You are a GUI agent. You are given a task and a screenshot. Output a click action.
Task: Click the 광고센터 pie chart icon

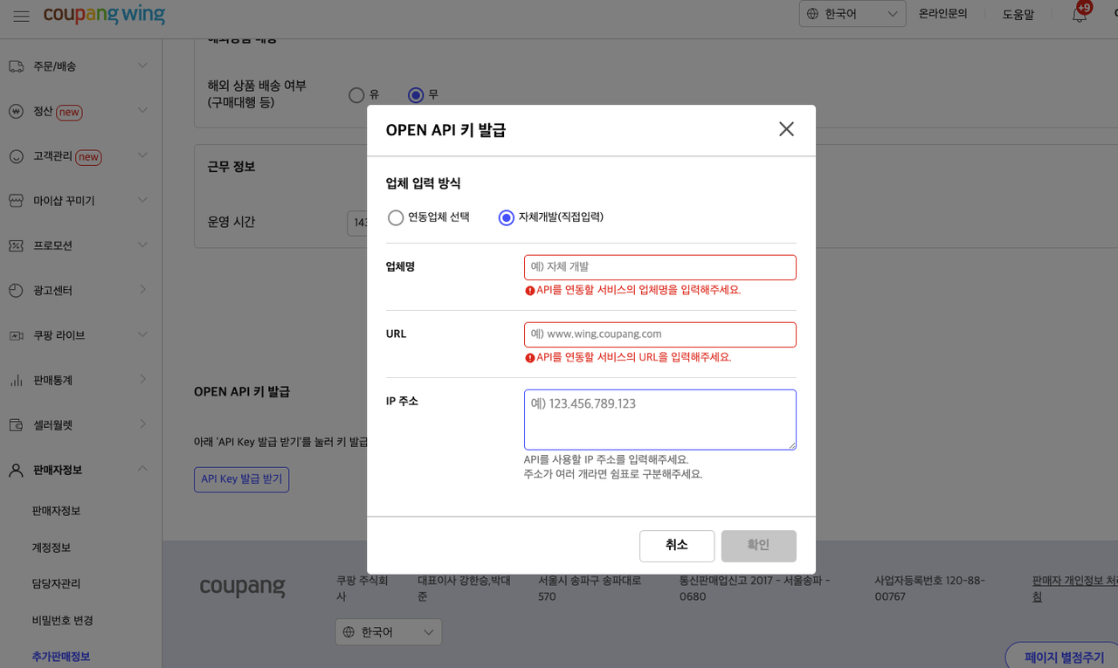(16, 291)
